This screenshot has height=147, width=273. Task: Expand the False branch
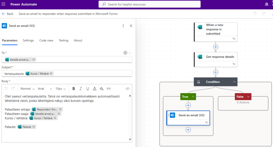pos(248,97)
